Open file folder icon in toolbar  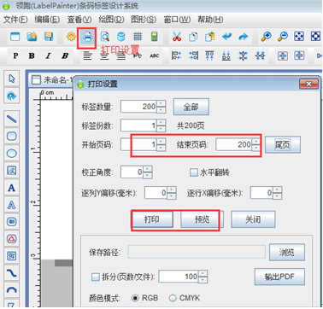click(32, 37)
